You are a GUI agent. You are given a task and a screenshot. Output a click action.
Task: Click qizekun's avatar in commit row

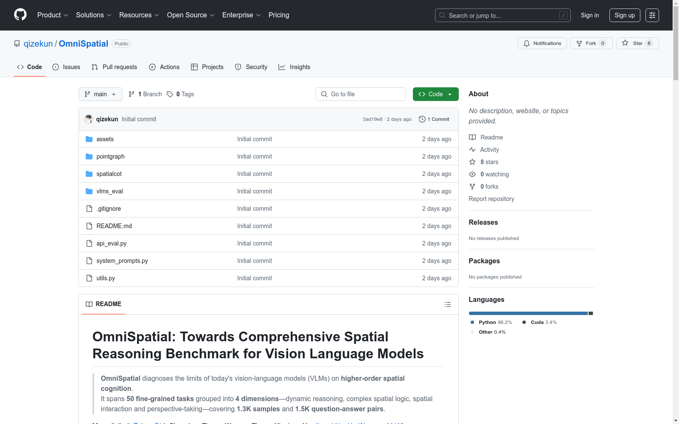click(89, 119)
